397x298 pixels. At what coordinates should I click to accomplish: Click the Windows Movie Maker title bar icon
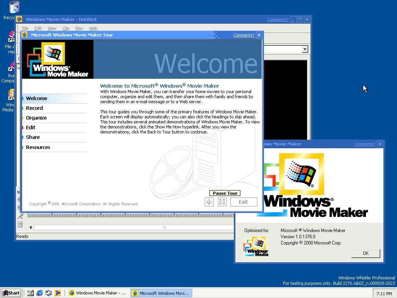point(19,19)
